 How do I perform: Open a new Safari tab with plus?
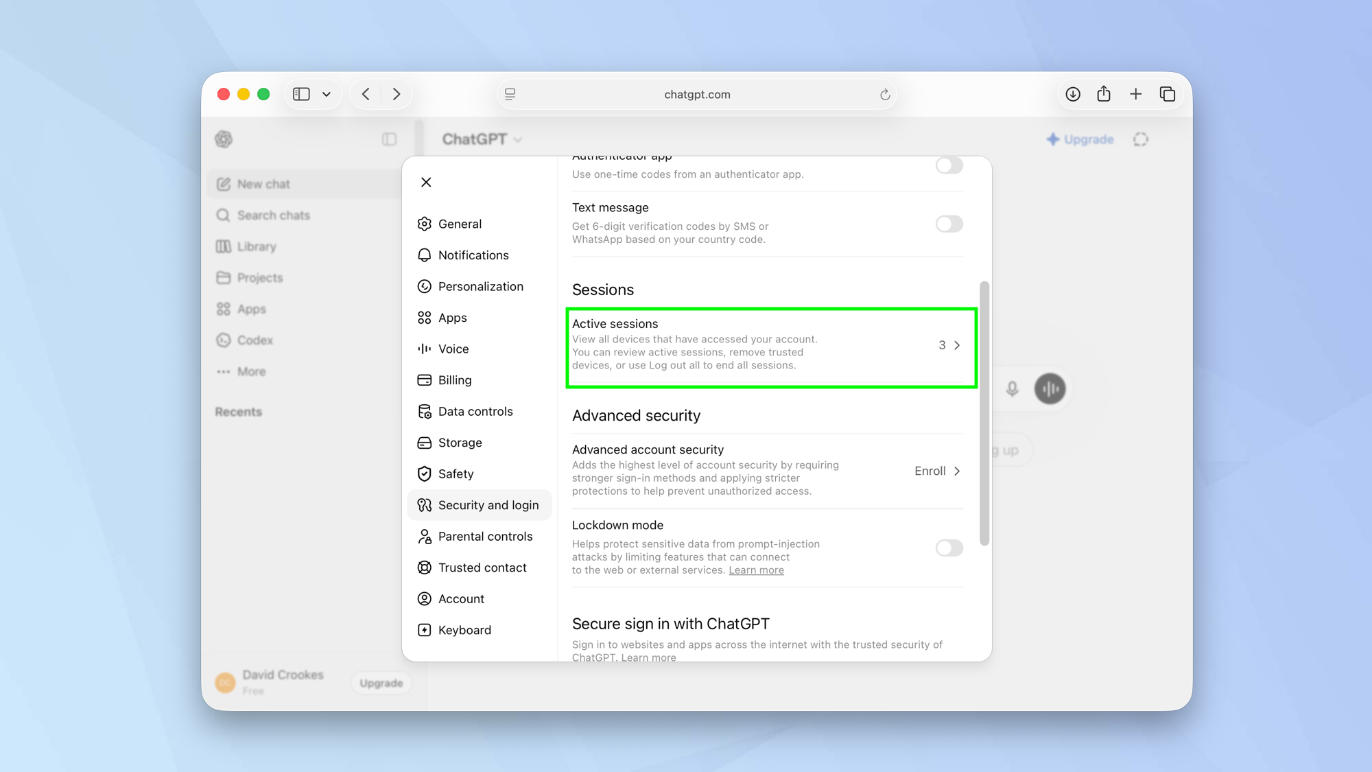[x=1135, y=94]
